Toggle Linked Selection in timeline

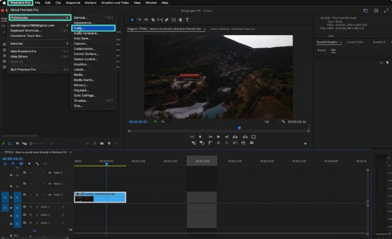(21, 164)
